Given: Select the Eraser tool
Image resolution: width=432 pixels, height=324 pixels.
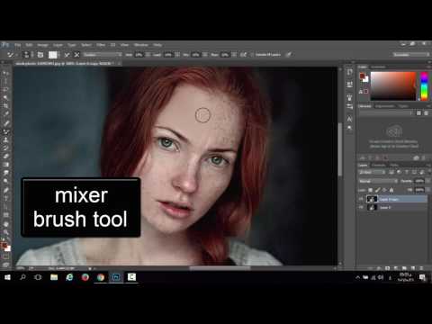Looking at the screenshot, I should [x=5, y=156].
